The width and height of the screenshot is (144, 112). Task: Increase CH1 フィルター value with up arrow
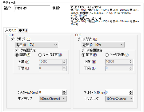pyautogui.click(x=64, y=91)
